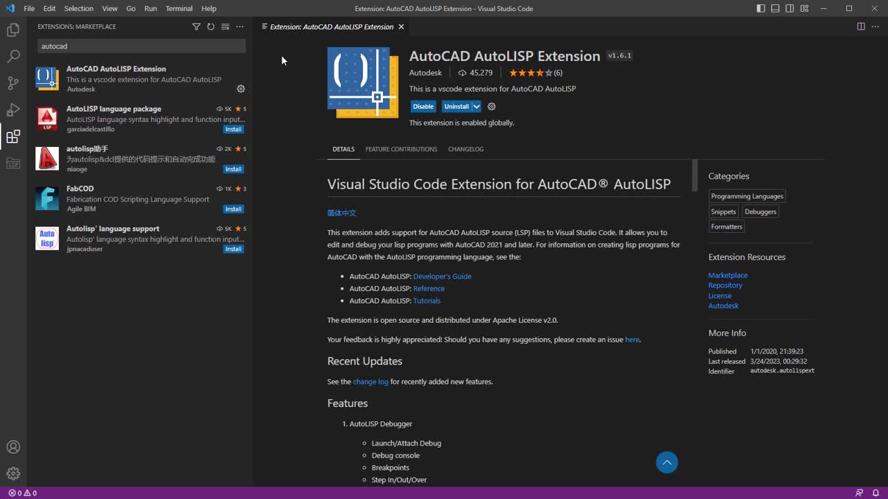
Task: Open the Run and Debug view icon
Action: coord(13,110)
